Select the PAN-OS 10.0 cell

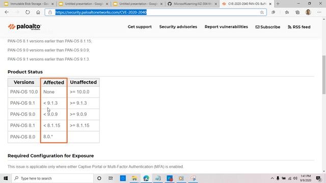click(x=24, y=91)
